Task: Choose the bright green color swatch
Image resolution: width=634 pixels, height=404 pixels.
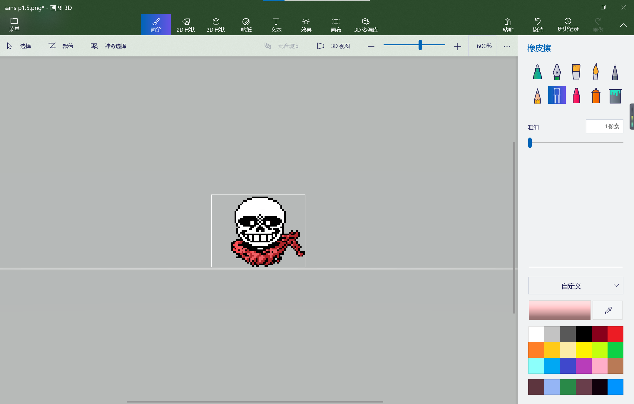Action: pyautogui.click(x=615, y=350)
